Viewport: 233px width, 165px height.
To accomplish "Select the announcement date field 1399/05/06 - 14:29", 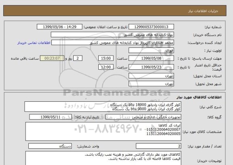I will pos(59,27).
